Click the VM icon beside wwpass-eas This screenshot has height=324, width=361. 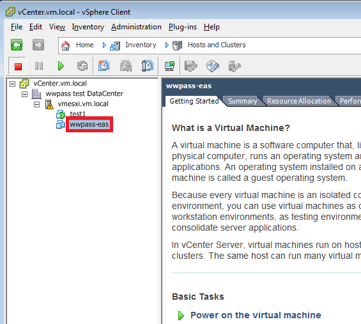pyautogui.click(x=61, y=125)
